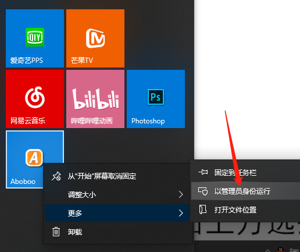Open the iQIYI PPS tile
Image resolution: width=300 pixels, height=252 pixels.
pyautogui.click(x=35, y=38)
